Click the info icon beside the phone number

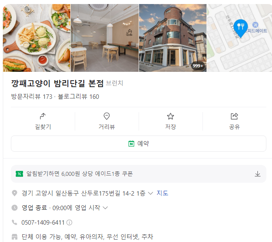(69, 223)
